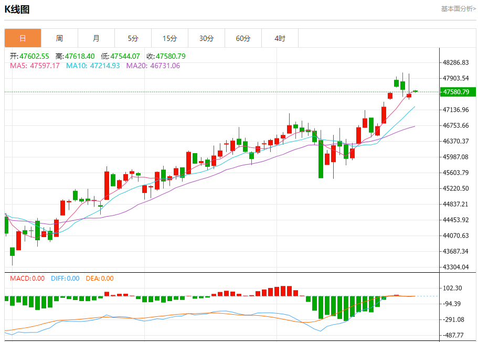Click the DEA:0.00 indicator label
Viewport: 478px width, 342px height.
coord(100,279)
